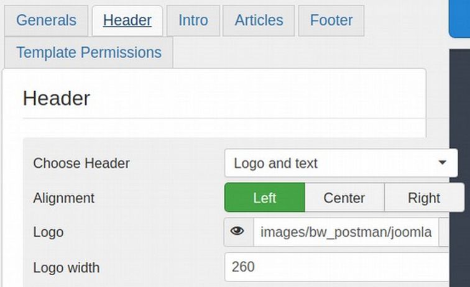Choose Center alignment
470x287 pixels.
tap(344, 198)
